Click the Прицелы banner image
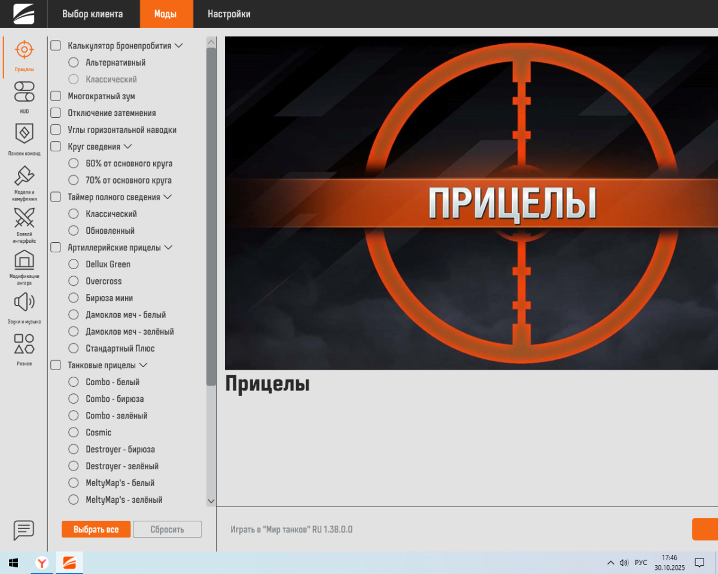 [471, 203]
